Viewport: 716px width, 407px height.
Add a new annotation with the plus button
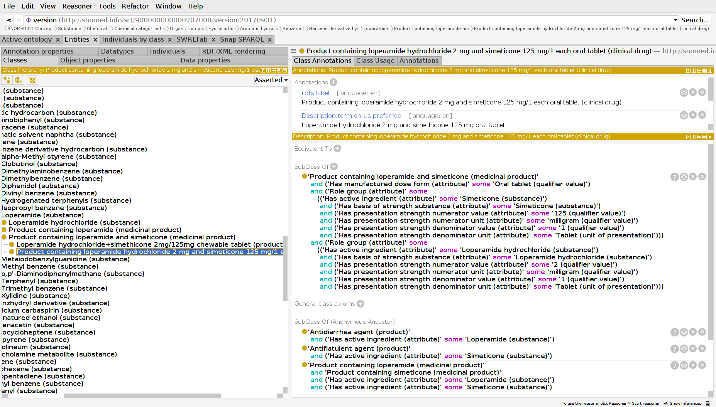click(x=333, y=82)
